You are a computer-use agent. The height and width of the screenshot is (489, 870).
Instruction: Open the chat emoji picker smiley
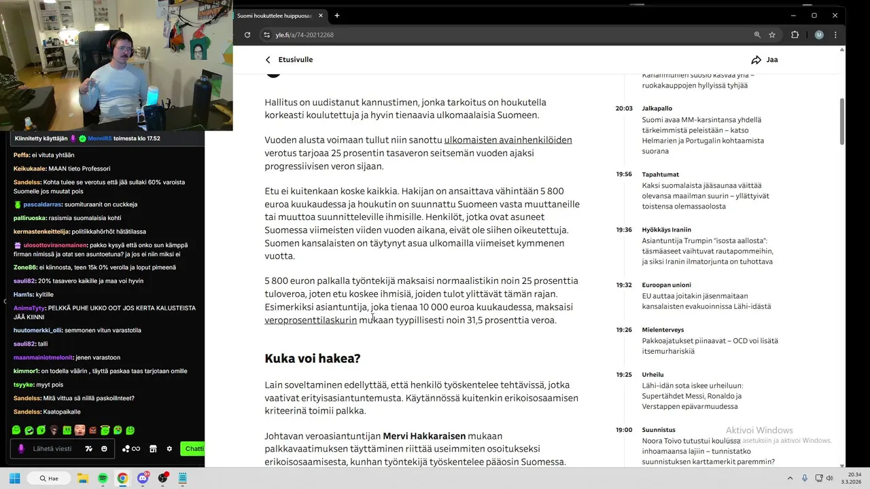coord(104,449)
